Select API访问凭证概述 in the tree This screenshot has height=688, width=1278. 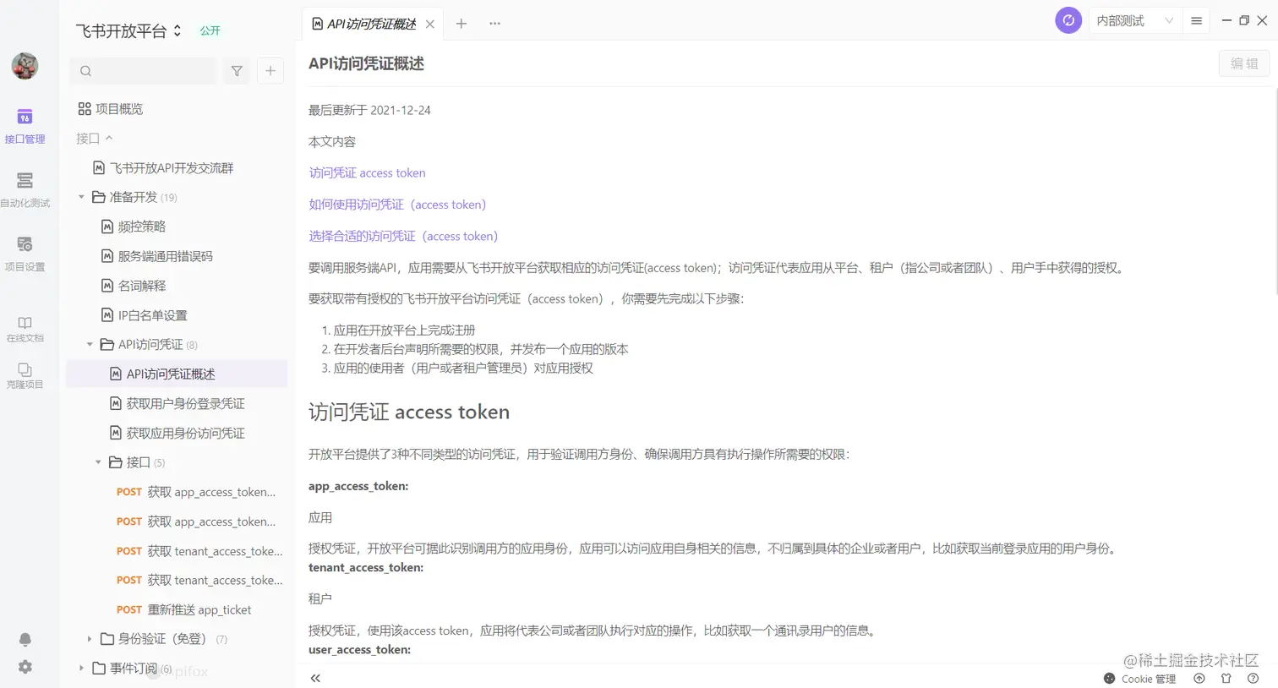pos(177,374)
